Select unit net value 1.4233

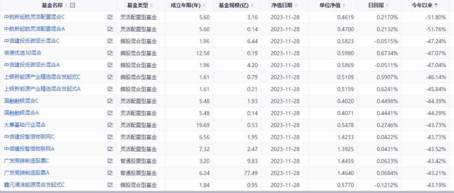coord(345,137)
